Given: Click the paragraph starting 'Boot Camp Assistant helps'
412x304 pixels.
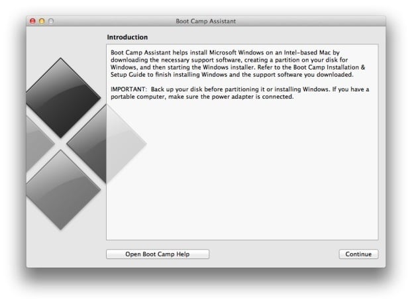Looking at the screenshot, I should [238, 64].
